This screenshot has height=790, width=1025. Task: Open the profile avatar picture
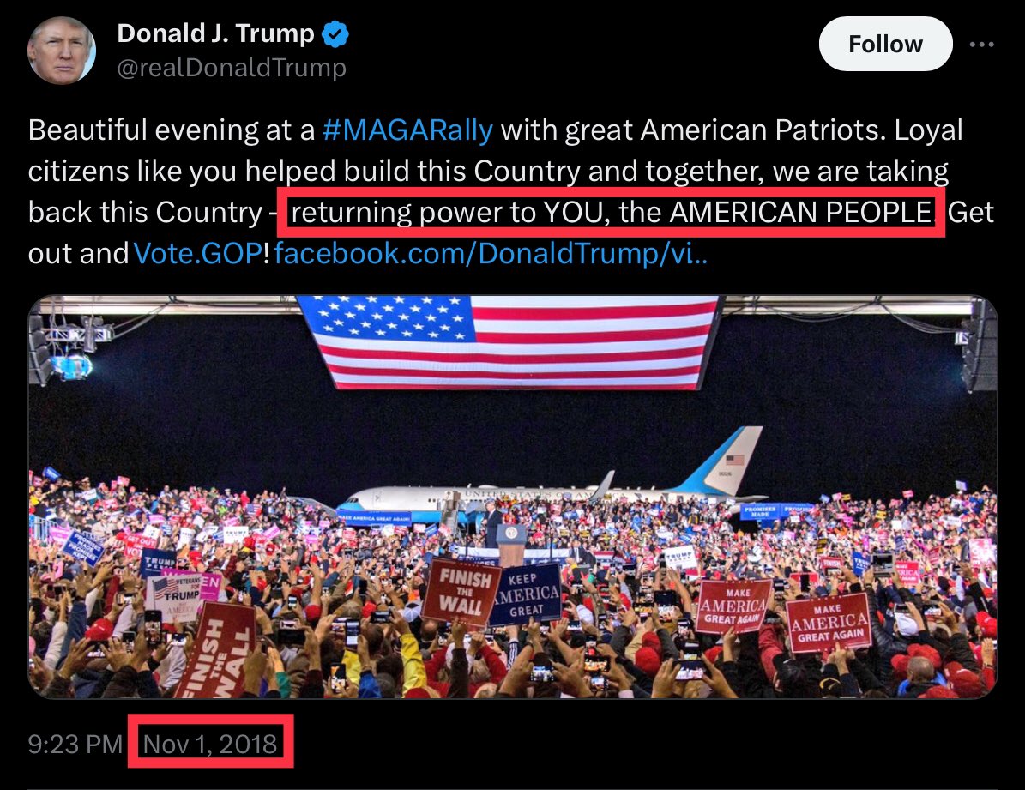62,51
